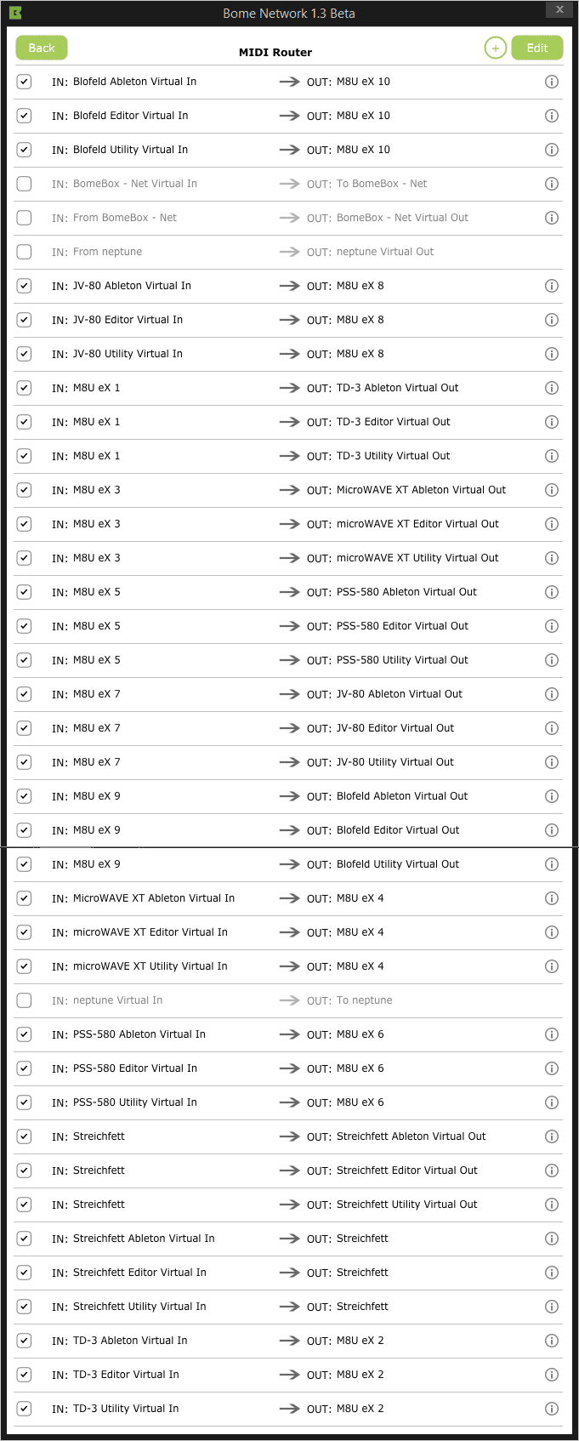Select the JV-80 Ableton Virtual Out row

289,695
